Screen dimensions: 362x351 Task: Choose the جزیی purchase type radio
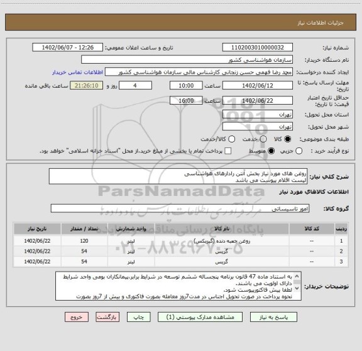coord(299,151)
